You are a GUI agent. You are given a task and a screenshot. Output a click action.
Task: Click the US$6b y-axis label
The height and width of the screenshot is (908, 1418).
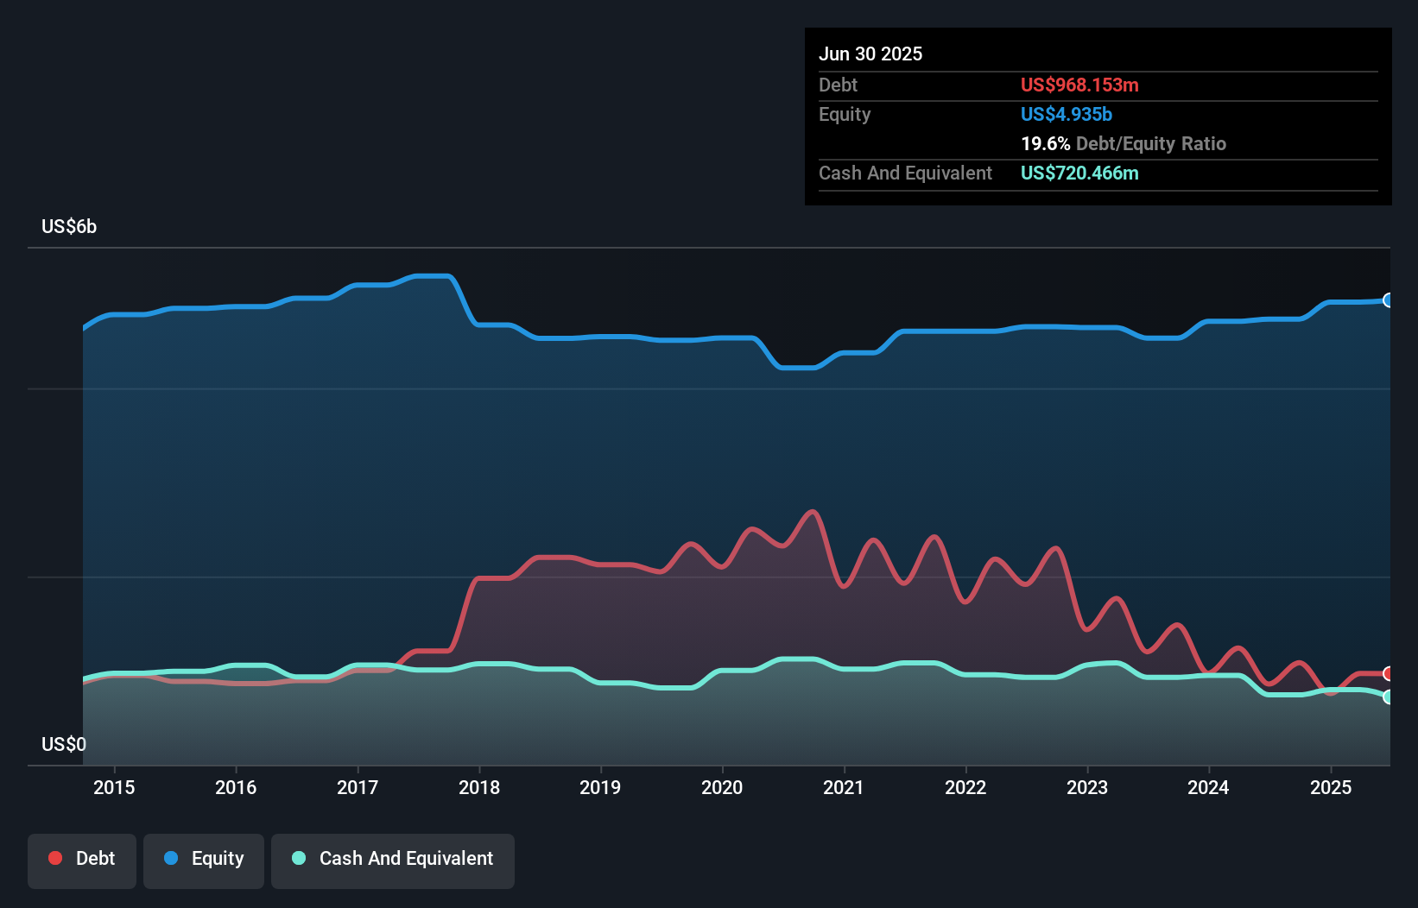tap(69, 226)
